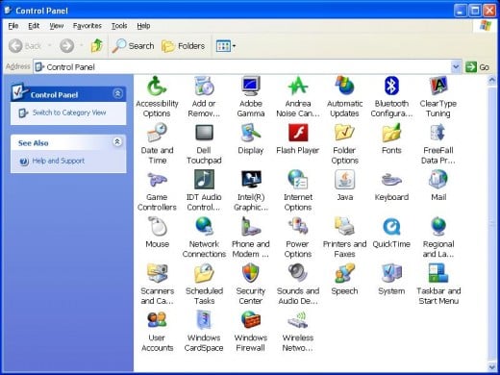Open Scanners and Cameras icon
This screenshot has height=375, width=500.
pyautogui.click(x=157, y=273)
